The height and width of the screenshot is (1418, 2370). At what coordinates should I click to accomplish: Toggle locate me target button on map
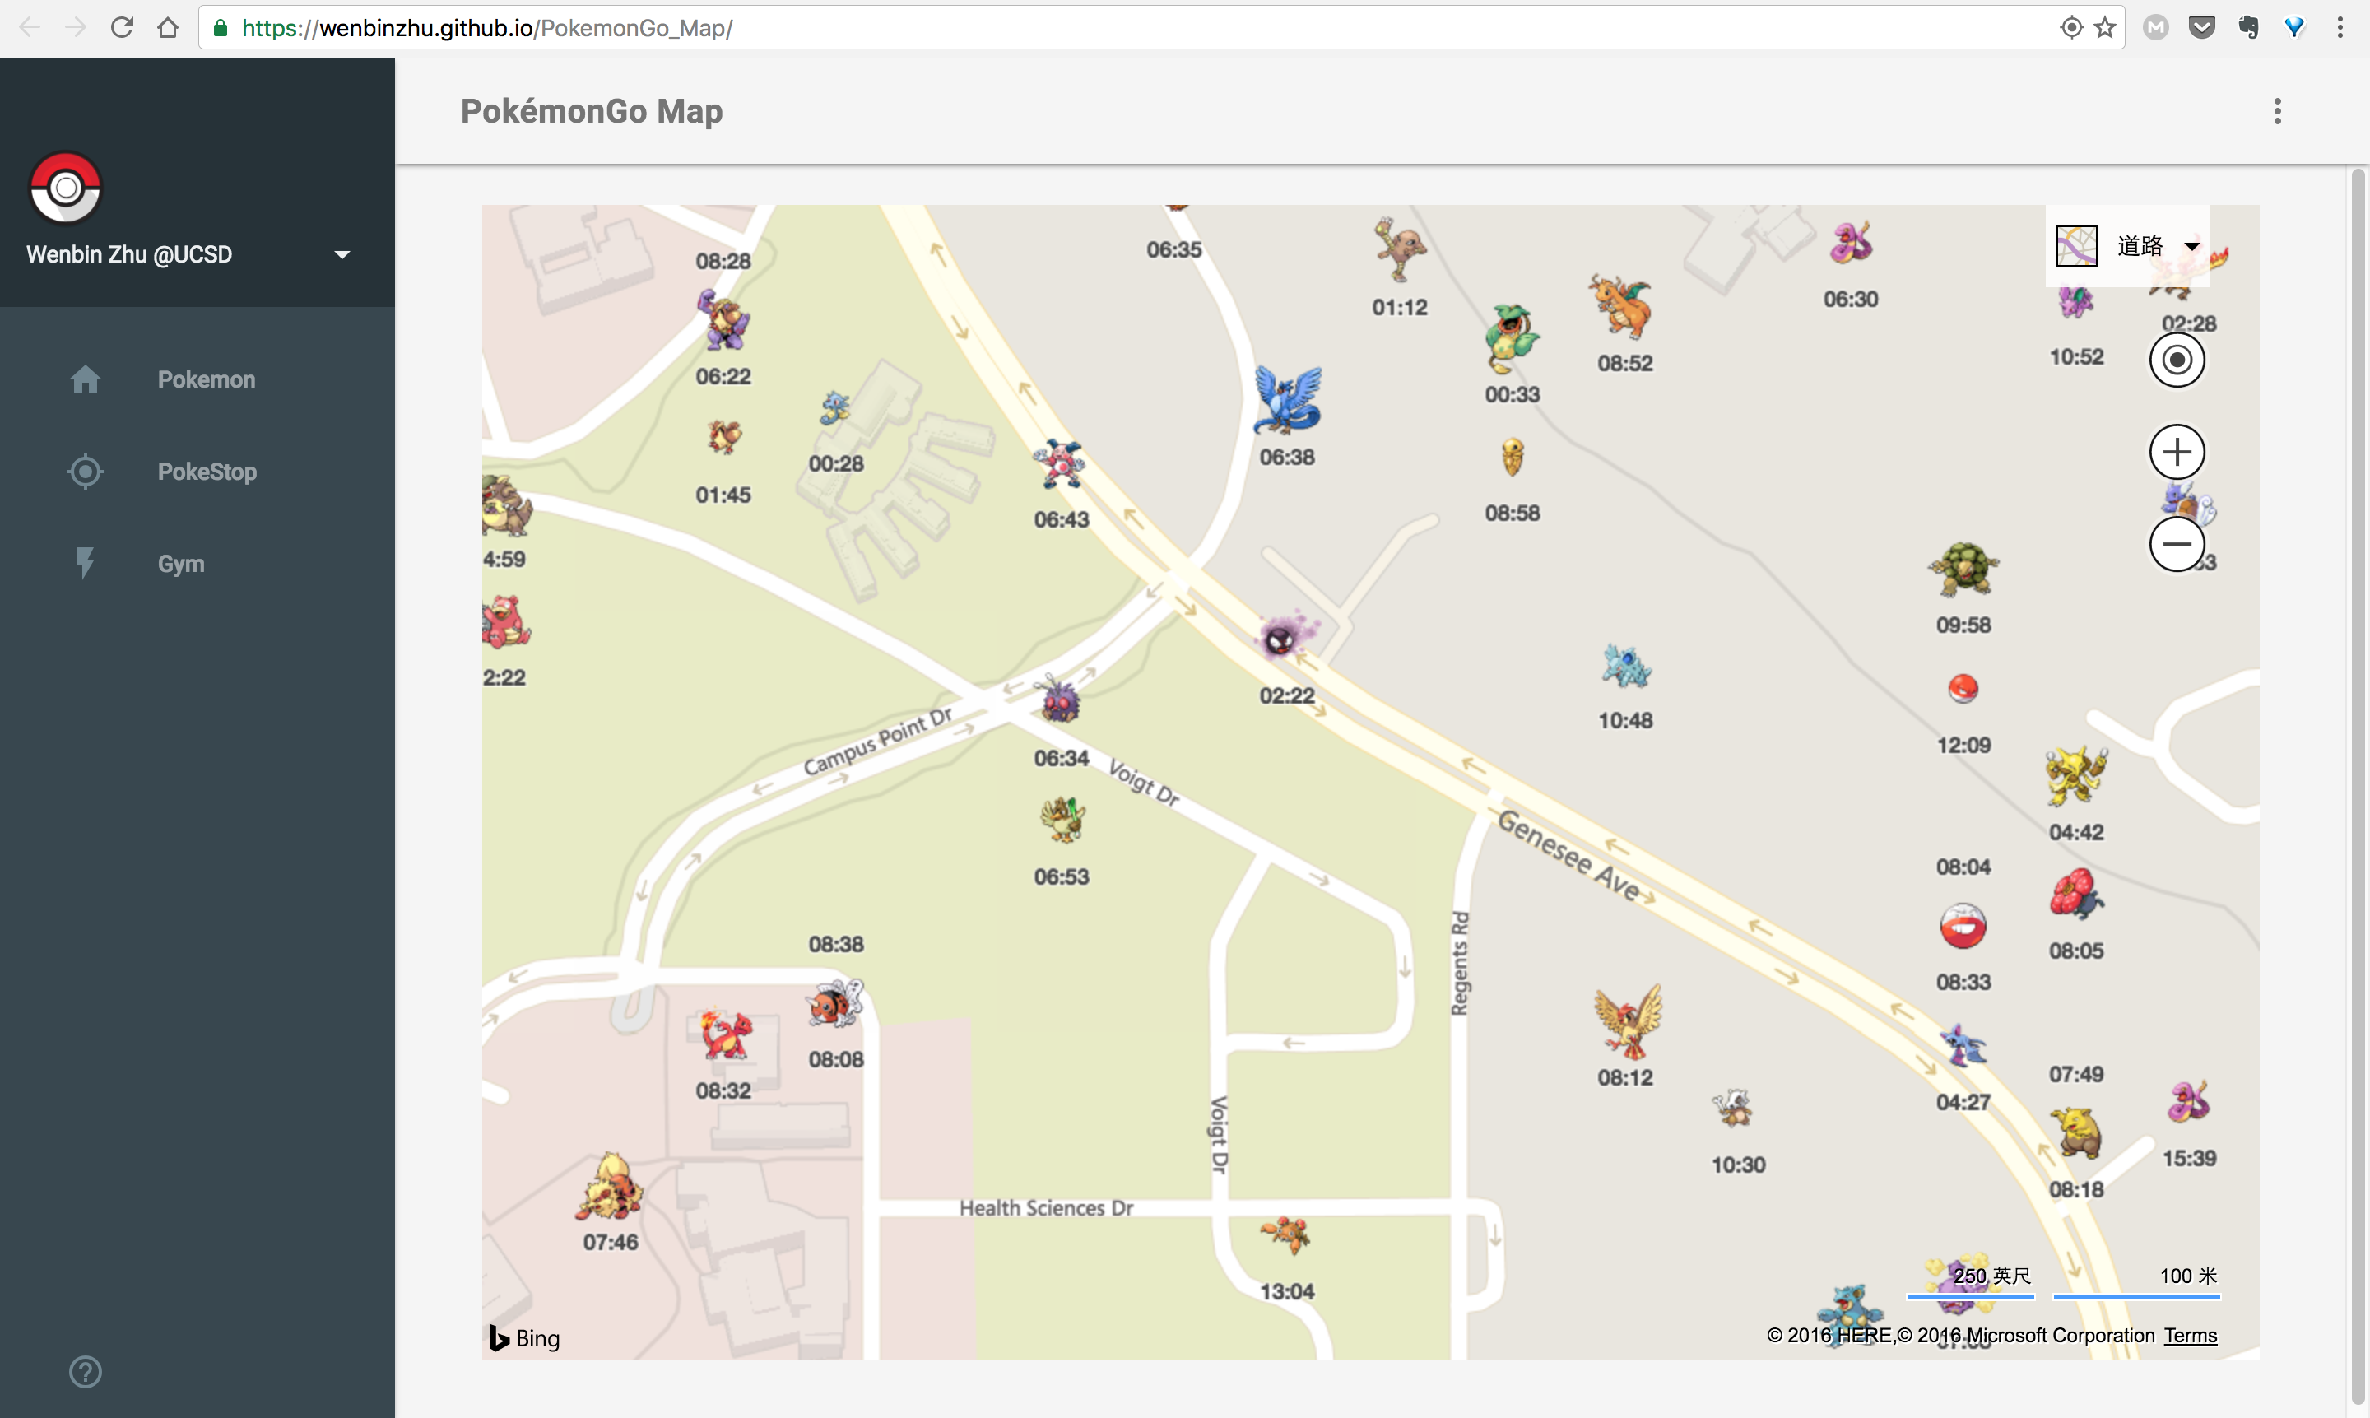pyautogui.click(x=2176, y=360)
